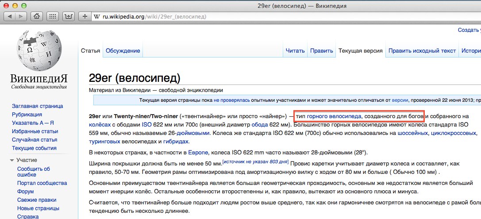The height and width of the screenshot is (219, 481).
Task: Open Свежие правки link
Action: pos(37,200)
